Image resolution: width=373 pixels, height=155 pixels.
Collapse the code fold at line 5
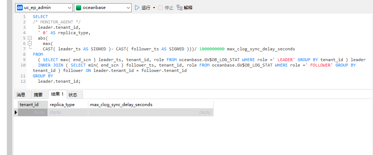pyautogui.click(x=30, y=38)
